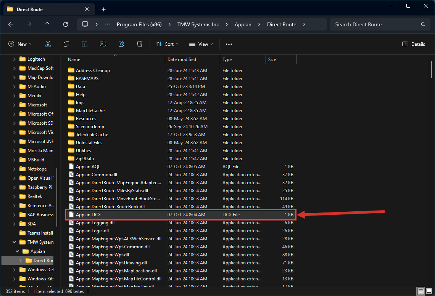Switch to large thumbnails view in status bar
The width and height of the screenshot is (435, 296).
[429, 291]
